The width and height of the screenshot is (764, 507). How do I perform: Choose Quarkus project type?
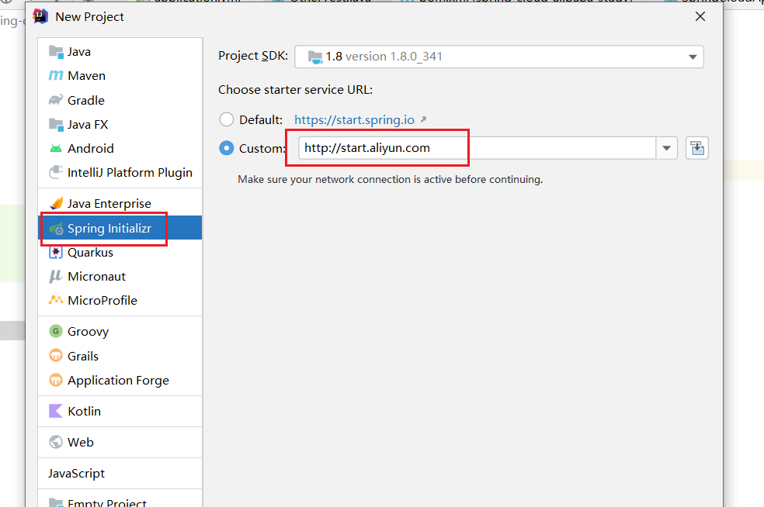[120, 253]
